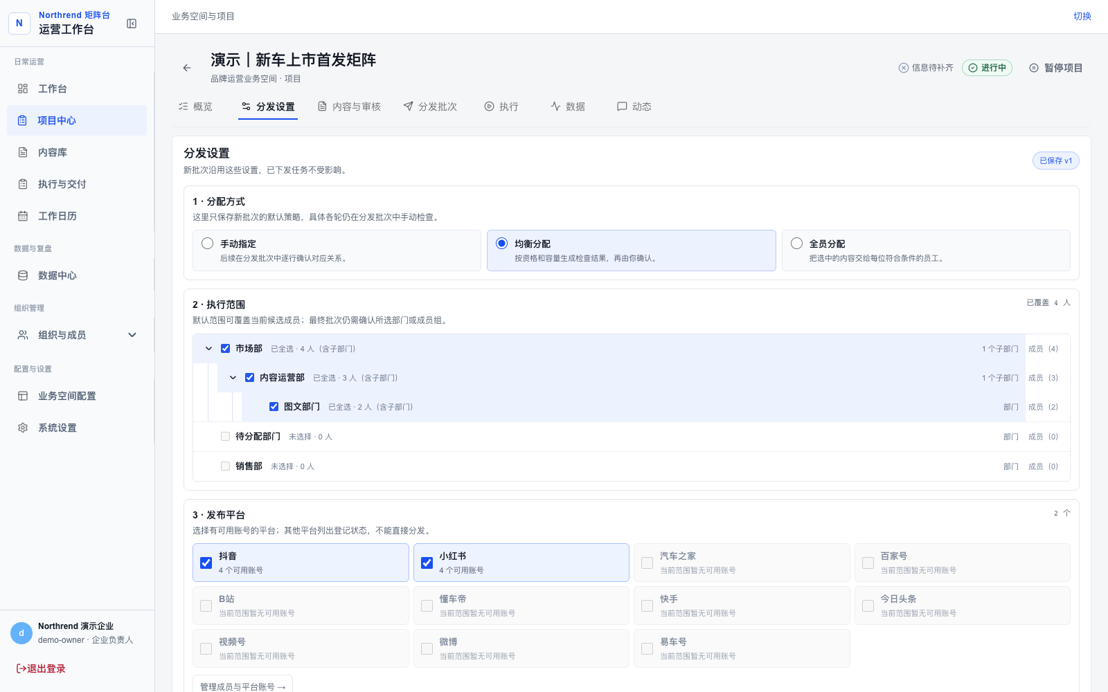
Task: Uncheck the 小红书 platform checkbox
Action: point(427,563)
